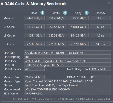The height and width of the screenshot is (103, 113).
Task: Click the L3 Cache Latency 14.6 ns field
Action: 100,44
